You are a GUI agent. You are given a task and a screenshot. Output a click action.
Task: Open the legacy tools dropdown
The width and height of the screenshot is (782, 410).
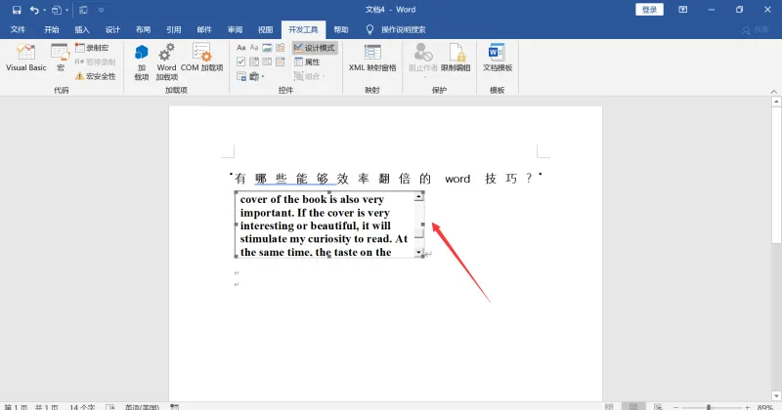[x=256, y=76]
